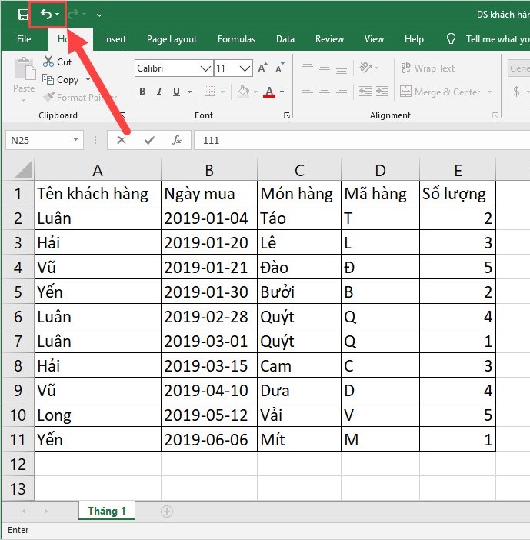The image size is (530, 540).
Task: Switch to the Insert tab
Action: [x=115, y=39]
